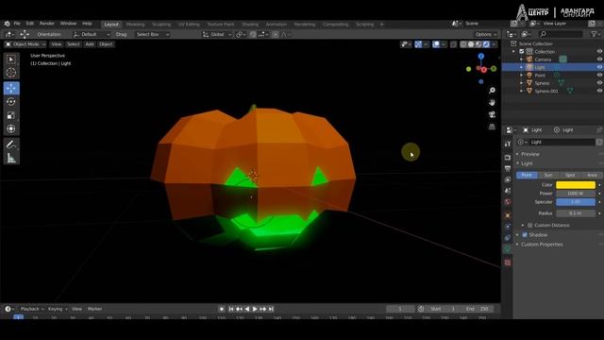Screen dimensions: 604x340
Task: Open the Physics properties tab
Action: click(x=508, y=227)
